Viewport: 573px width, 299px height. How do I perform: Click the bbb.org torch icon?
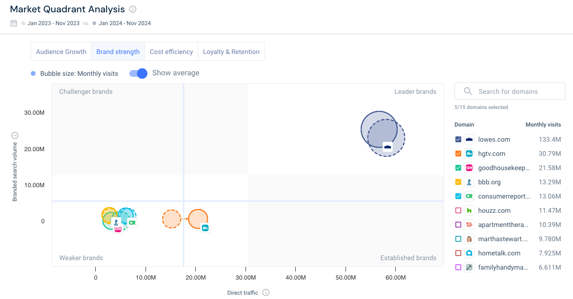[x=468, y=182]
